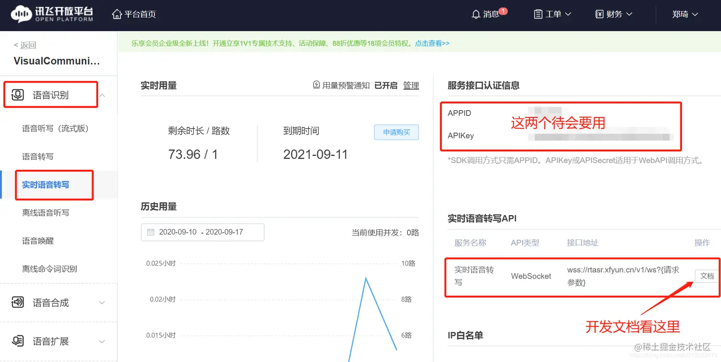Click the 返回 back link

[25, 45]
